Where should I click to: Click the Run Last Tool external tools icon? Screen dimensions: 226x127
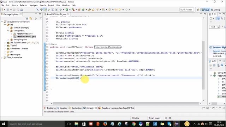73,10
